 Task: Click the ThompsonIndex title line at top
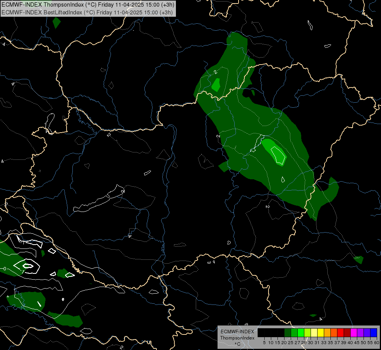pos(88,5)
